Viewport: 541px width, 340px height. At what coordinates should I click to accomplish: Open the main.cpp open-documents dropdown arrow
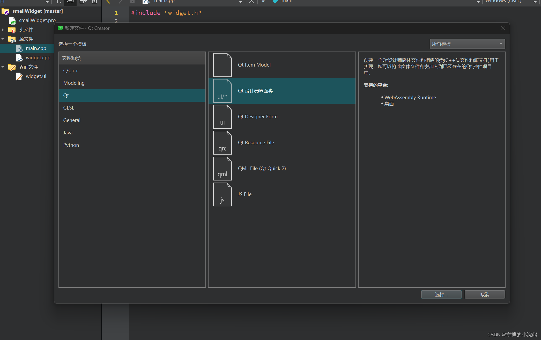[241, 2]
